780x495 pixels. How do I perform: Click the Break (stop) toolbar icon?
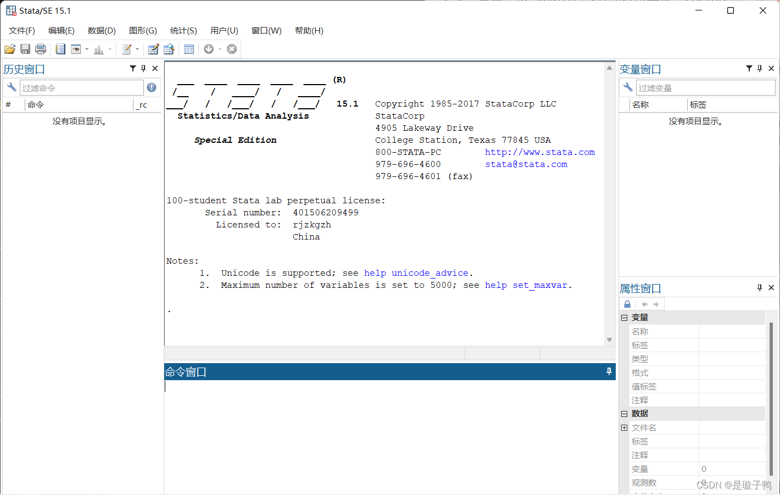pyautogui.click(x=232, y=49)
